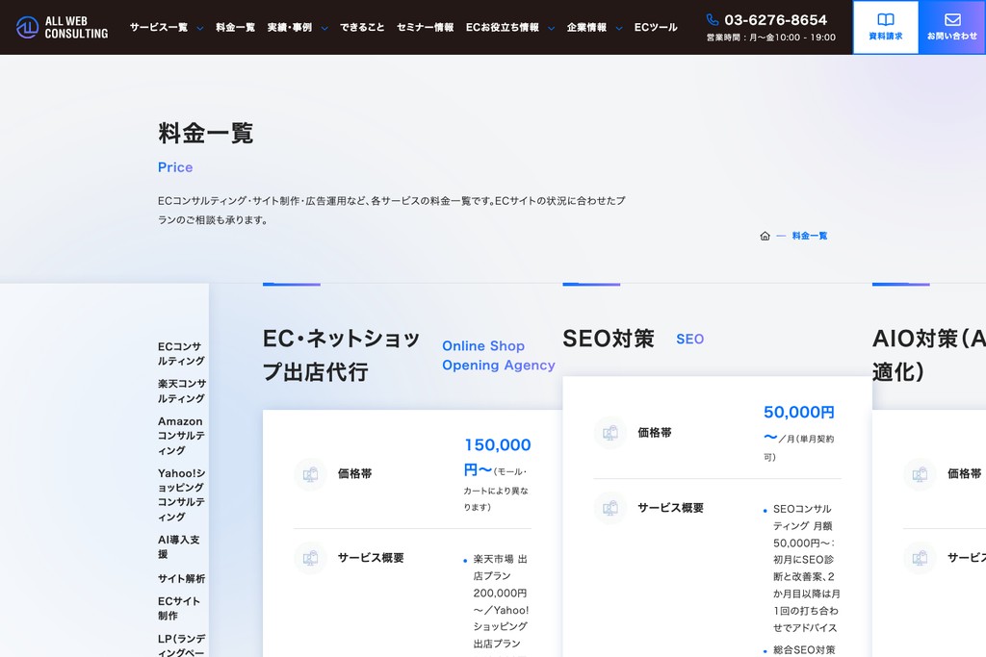Click the EC・ネットショップ出店代行 heading
The height and width of the screenshot is (657, 986).
[x=342, y=355]
